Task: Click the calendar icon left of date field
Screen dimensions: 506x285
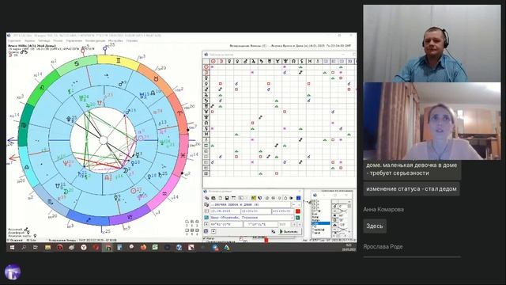Action: [206, 211]
